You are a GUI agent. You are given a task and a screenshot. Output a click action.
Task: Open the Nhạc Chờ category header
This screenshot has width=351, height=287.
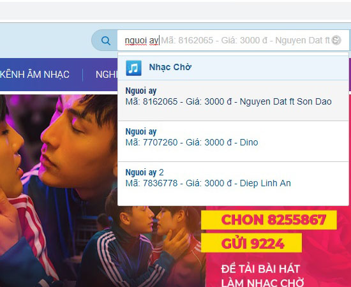point(233,68)
